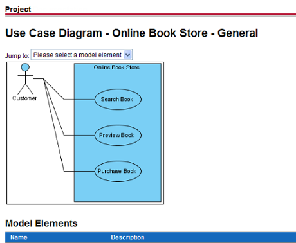Click the Online Book Store system label
The image size is (296, 243).
pyautogui.click(x=116, y=67)
